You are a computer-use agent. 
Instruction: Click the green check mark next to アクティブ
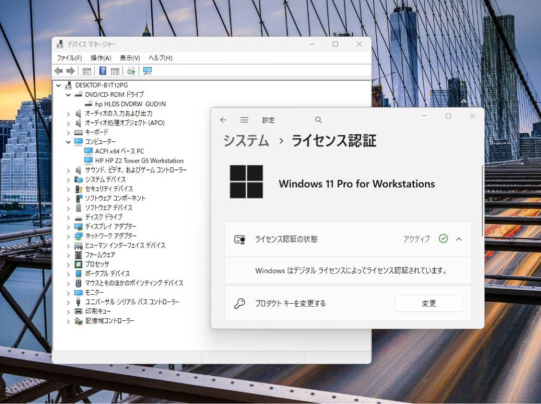tap(443, 239)
